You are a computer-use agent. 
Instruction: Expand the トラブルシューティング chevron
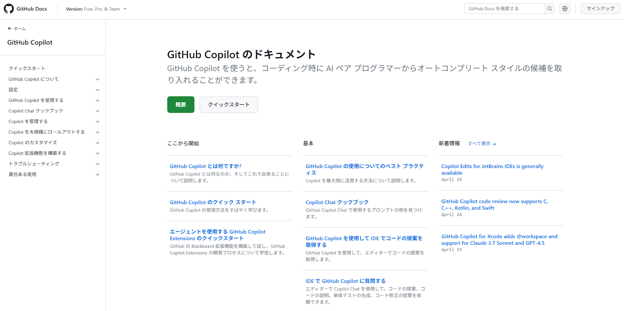[x=97, y=164]
